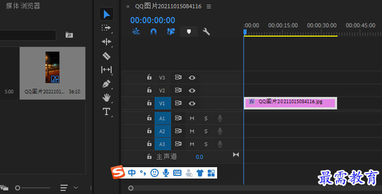Toggle sync lock for V3
Image resolution: width=382 pixels, height=194 pixels.
click(178, 77)
